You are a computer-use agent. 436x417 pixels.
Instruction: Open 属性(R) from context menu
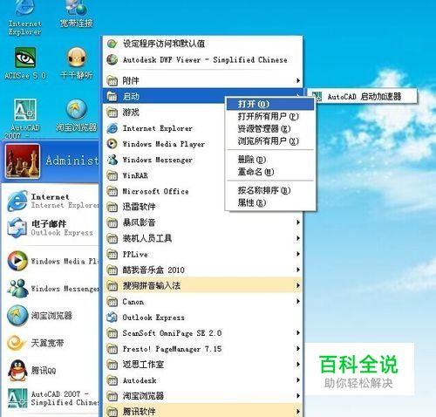[270, 202]
